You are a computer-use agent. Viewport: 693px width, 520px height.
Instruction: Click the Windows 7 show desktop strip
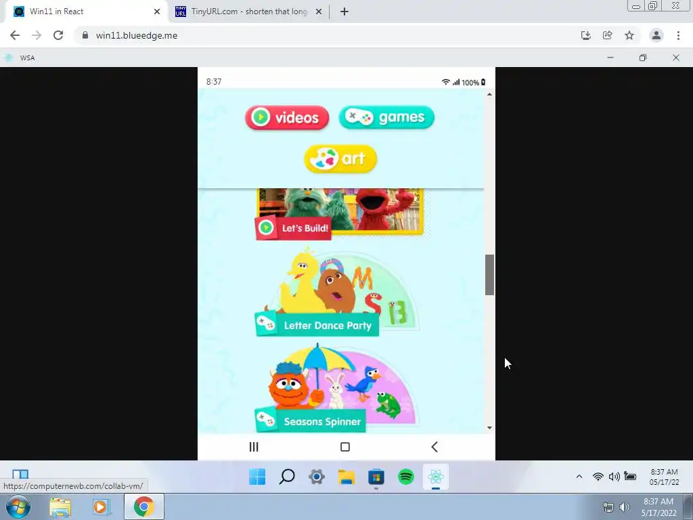tap(688, 507)
